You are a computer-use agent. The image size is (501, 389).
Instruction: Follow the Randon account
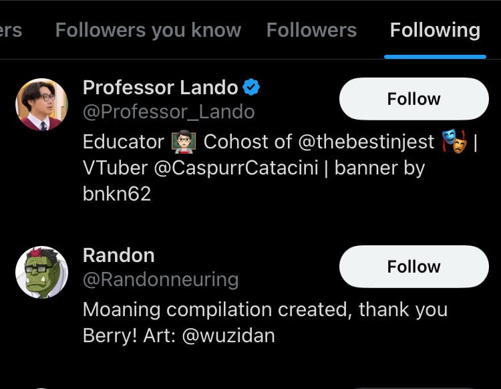pos(413,267)
